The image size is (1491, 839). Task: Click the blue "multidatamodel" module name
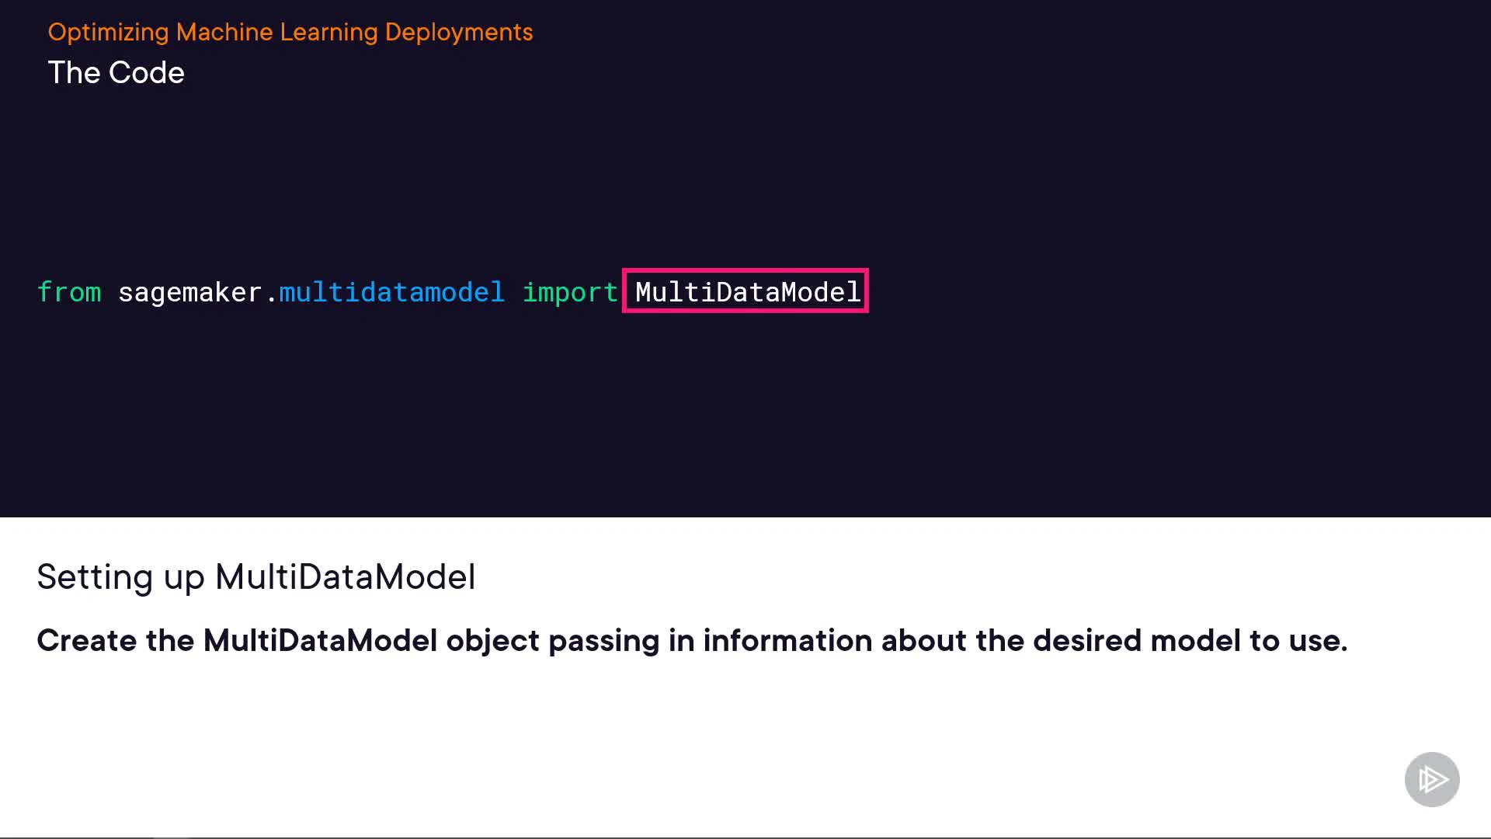tap(391, 292)
